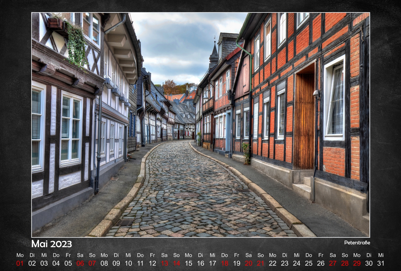Click the "Peterstraße" photo caption
Image resolution: width=401 pixels, height=271 pixels.
coord(357,243)
